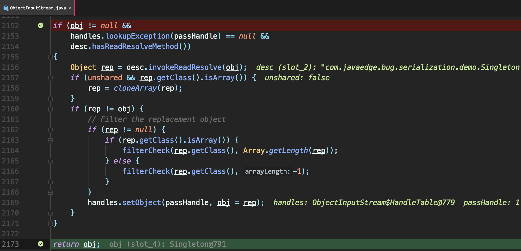The height and width of the screenshot is (251, 521).
Task: Click fold marker at line 2170
Action: [x=50, y=213]
